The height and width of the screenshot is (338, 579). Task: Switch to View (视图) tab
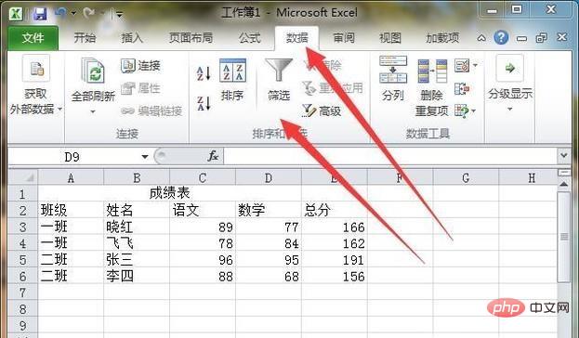click(390, 38)
